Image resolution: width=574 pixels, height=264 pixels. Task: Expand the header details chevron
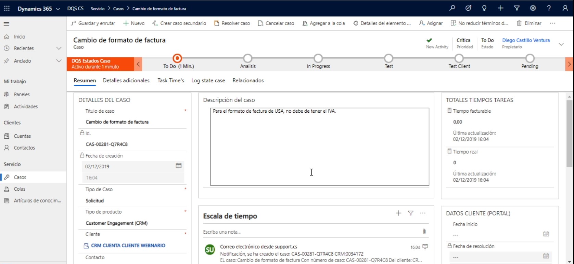(x=561, y=44)
